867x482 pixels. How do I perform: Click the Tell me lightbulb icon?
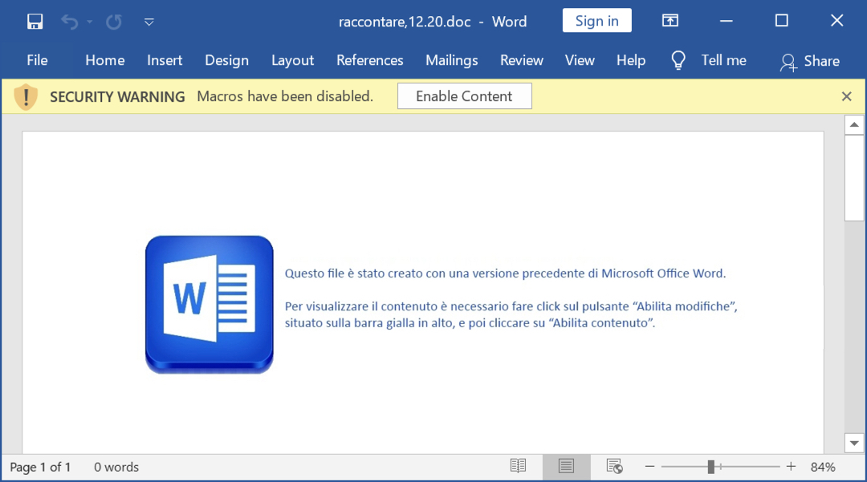(678, 60)
